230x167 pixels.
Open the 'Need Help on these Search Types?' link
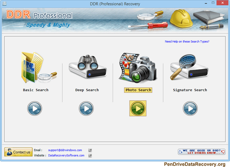(x=187, y=41)
